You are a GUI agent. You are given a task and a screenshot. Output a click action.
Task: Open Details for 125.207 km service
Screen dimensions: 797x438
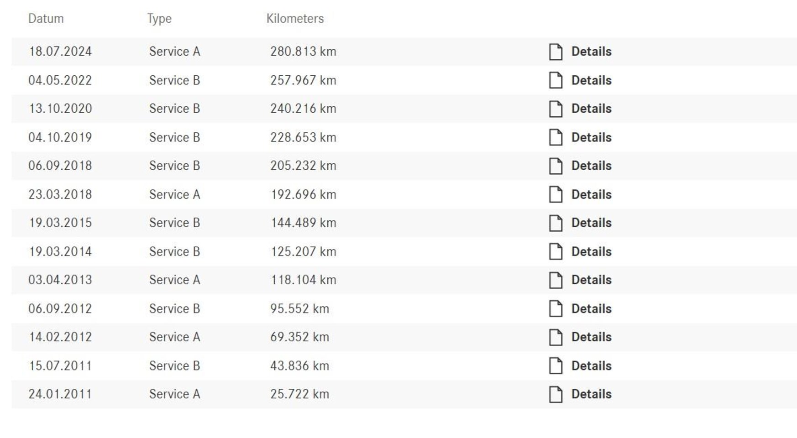(591, 251)
